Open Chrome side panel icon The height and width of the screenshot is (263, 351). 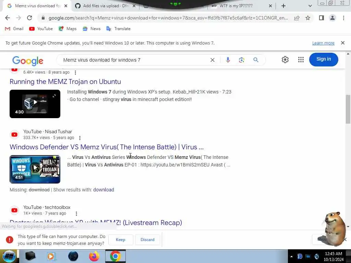[x=322, y=18]
